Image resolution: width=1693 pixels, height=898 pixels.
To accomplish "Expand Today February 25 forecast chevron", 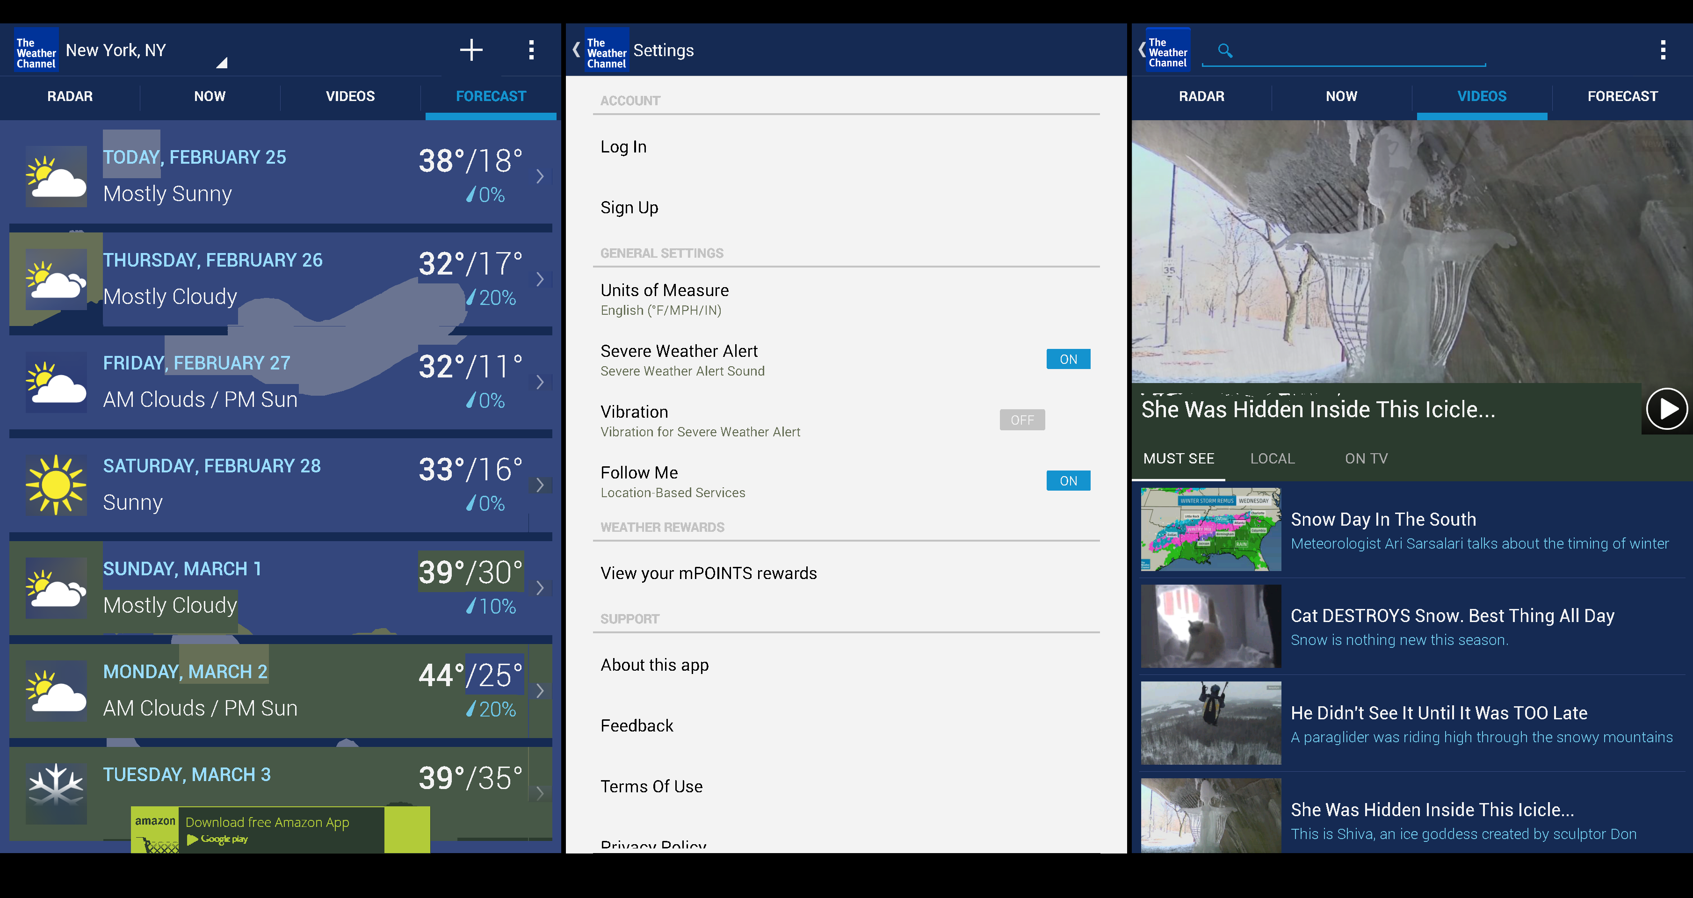I will (540, 176).
